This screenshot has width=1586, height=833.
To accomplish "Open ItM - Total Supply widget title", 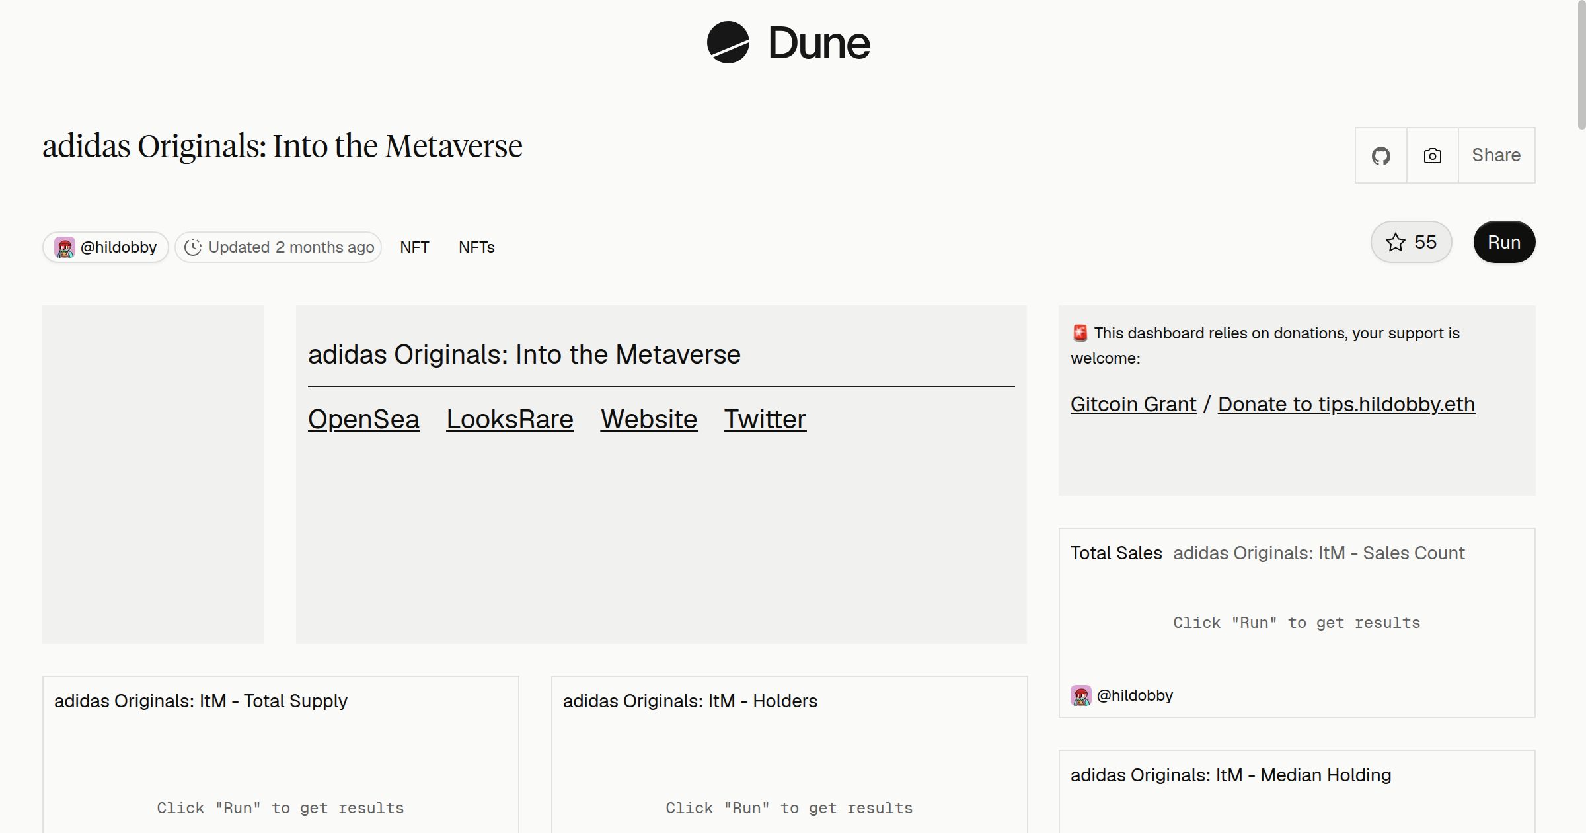I will 201,701.
